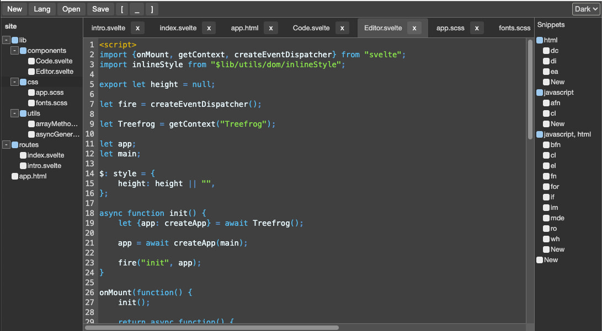The image size is (602, 331).
Task: Click the left bracket toolbar button
Action: (122, 9)
